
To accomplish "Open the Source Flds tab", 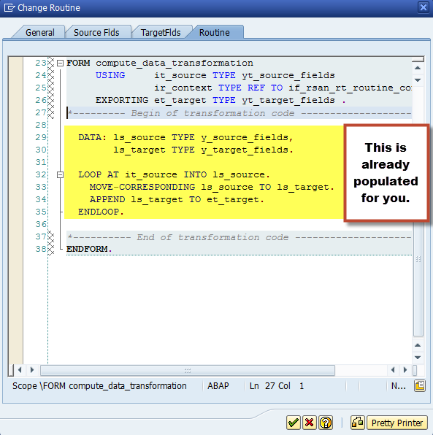I will [96, 32].
